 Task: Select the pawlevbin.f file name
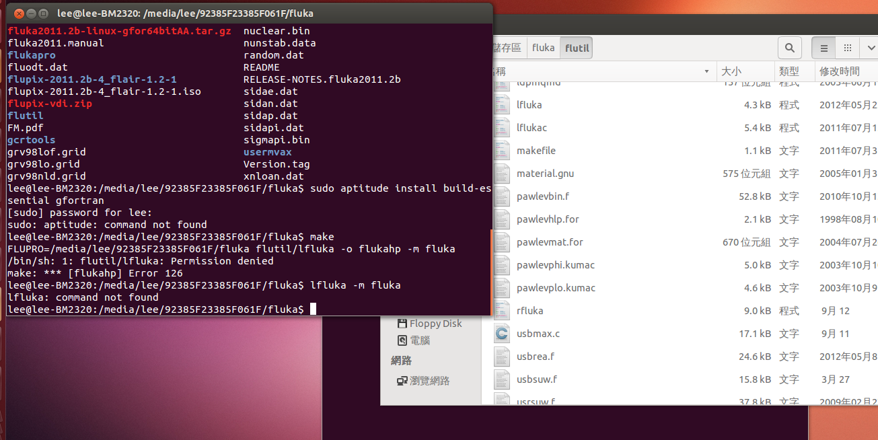543,196
